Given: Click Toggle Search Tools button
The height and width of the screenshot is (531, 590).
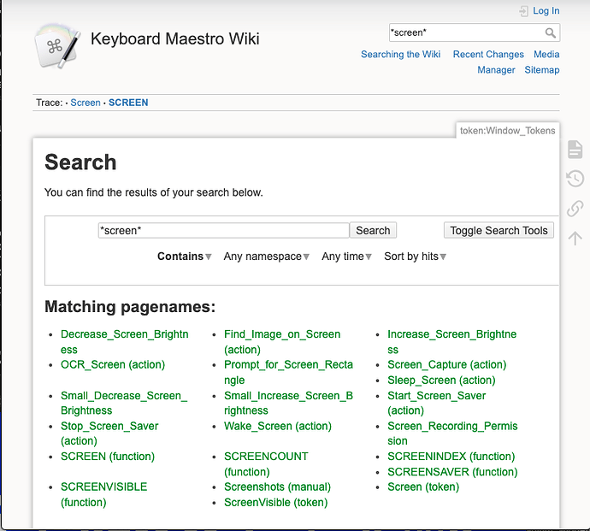Looking at the screenshot, I should click(499, 230).
